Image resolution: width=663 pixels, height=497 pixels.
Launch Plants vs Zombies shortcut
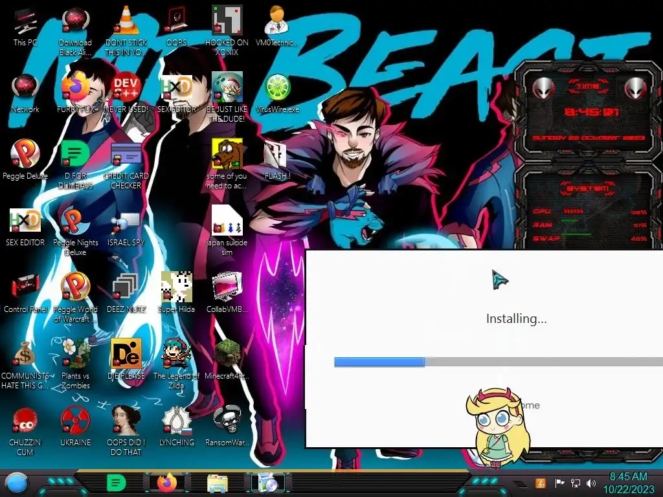pyautogui.click(x=75, y=354)
